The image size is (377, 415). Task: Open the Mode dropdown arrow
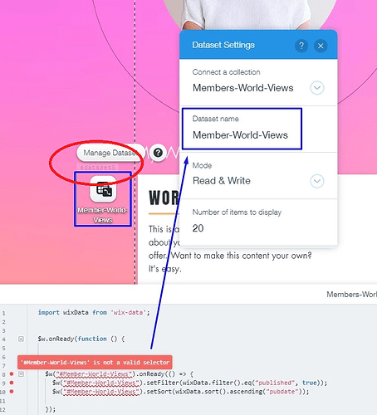pos(317,181)
